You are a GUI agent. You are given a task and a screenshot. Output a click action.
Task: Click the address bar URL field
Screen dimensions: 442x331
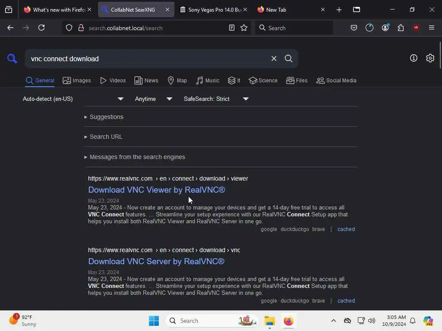pos(156,28)
